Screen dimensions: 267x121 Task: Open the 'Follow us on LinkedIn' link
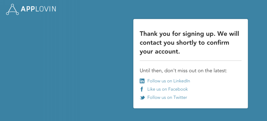coord(169,81)
